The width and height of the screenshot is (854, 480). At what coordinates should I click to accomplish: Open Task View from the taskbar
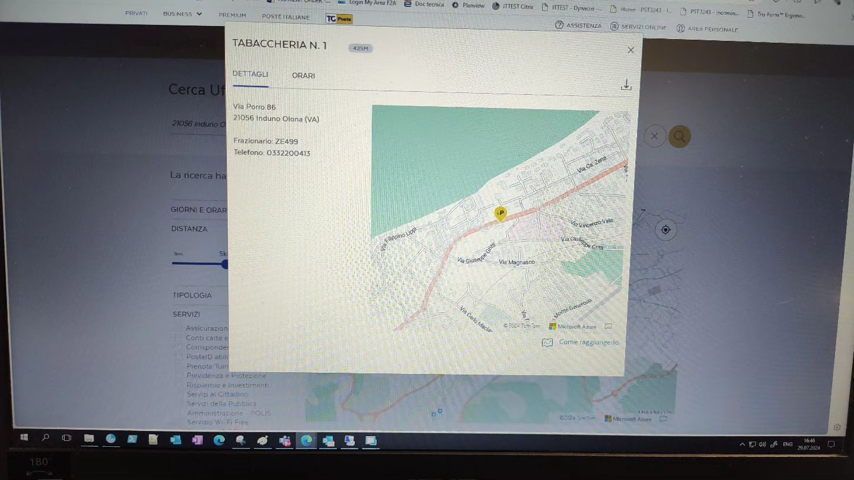coord(66,438)
